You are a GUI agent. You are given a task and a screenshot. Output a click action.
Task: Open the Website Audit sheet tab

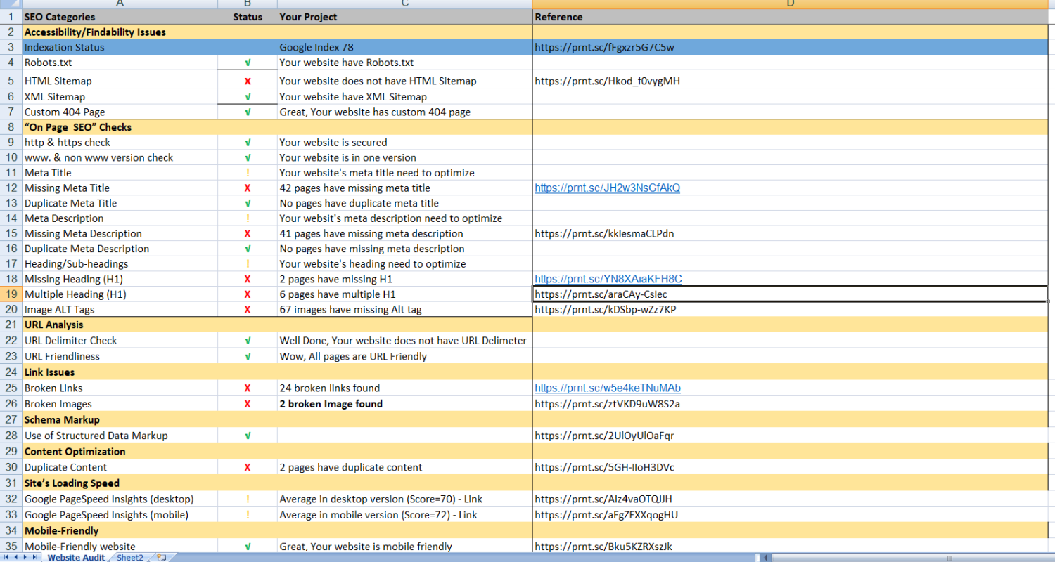coord(76,558)
